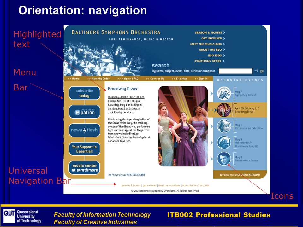Open the Hal Holbrook event portrait icon
The image size is (303, 227).
point(224,143)
